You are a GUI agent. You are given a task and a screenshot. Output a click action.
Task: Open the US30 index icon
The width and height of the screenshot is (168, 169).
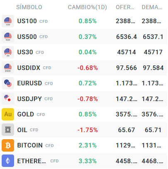tap(8, 52)
